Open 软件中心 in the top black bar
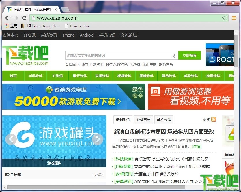Screen dimensions: 241x192 coord(10,35)
